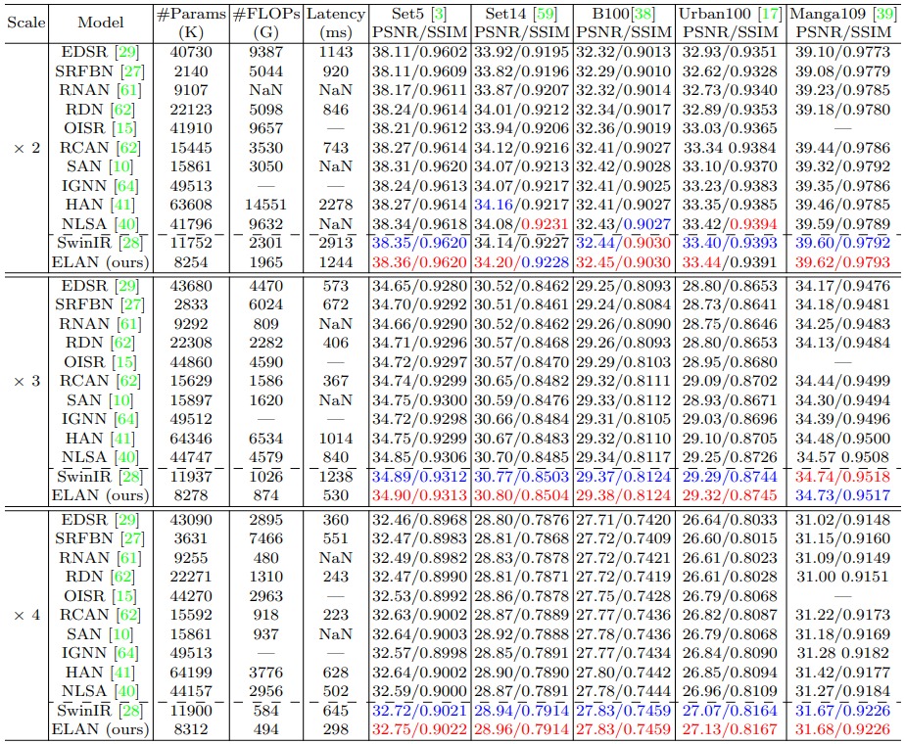Open citation [39] beside Manga109 header
905x744 pixels.
click(883, 14)
